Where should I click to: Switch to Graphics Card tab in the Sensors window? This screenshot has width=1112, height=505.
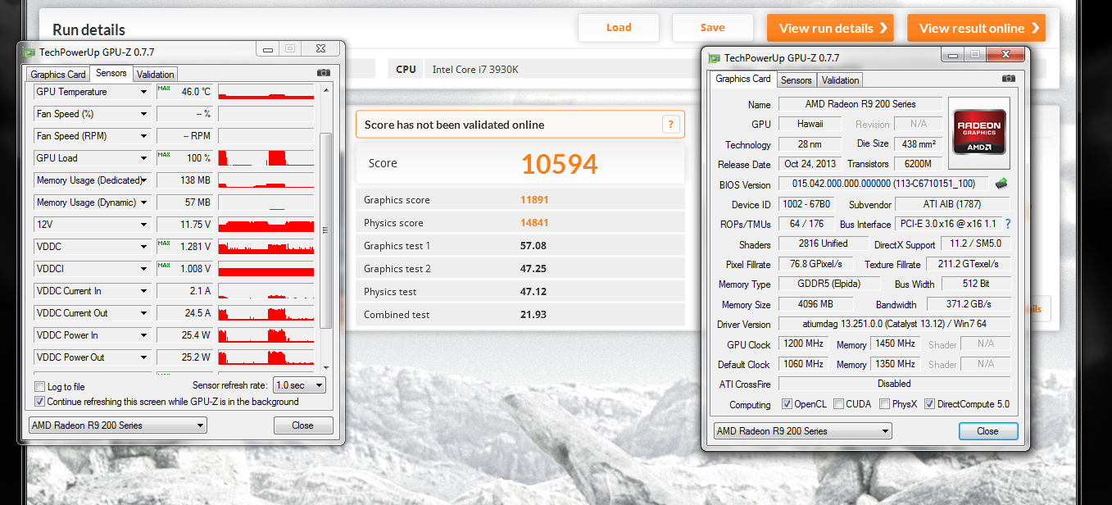pos(58,75)
